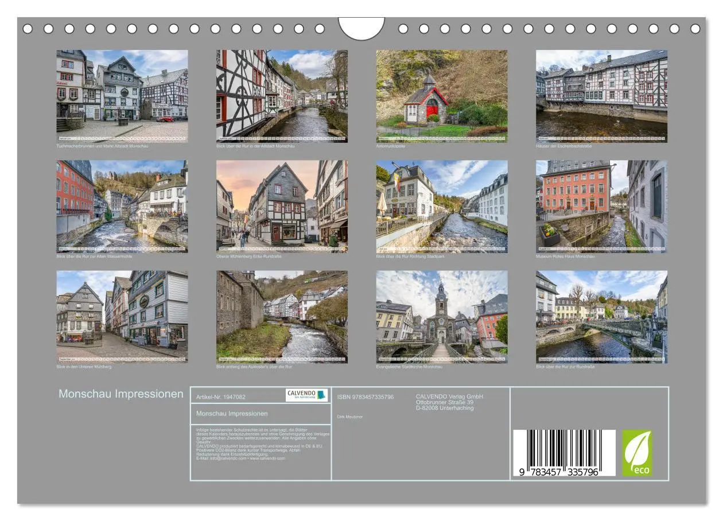This screenshot has width=723, height=521.
Task: Click caption 'Blick über die Rur zur Rurstraße'
Action: click(x=565, y=367)
